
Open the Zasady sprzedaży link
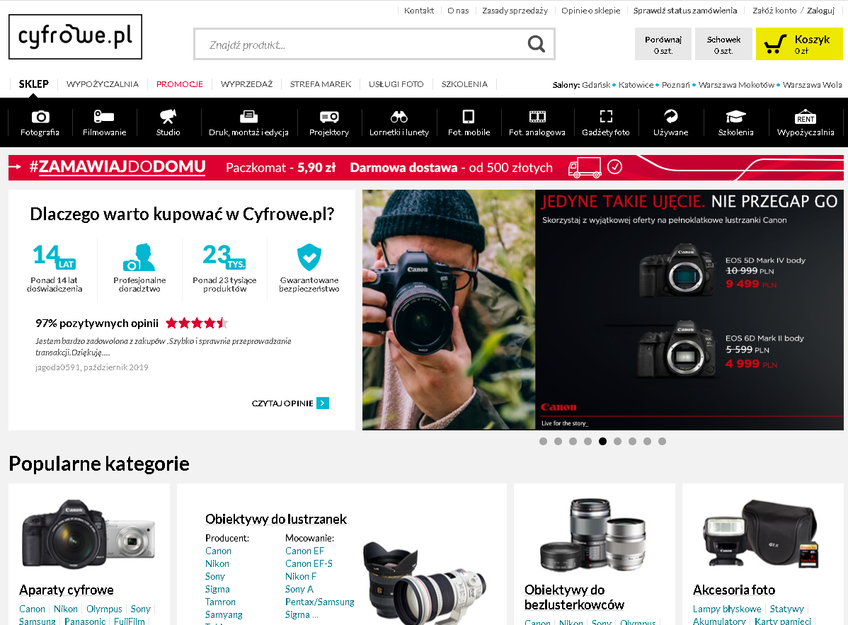515,11
